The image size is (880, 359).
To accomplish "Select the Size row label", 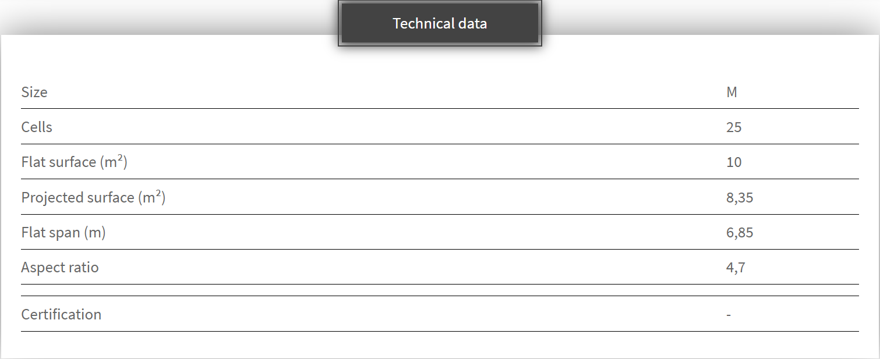I will (x=34, y=92).
